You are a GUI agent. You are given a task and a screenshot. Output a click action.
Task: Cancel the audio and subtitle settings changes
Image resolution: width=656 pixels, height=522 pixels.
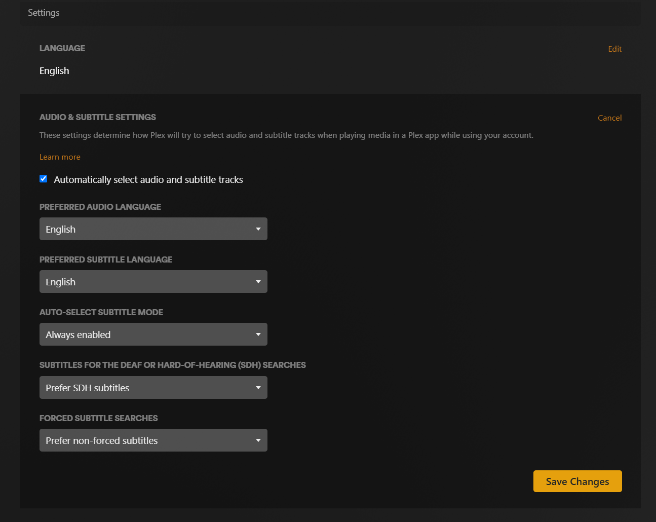609,118
